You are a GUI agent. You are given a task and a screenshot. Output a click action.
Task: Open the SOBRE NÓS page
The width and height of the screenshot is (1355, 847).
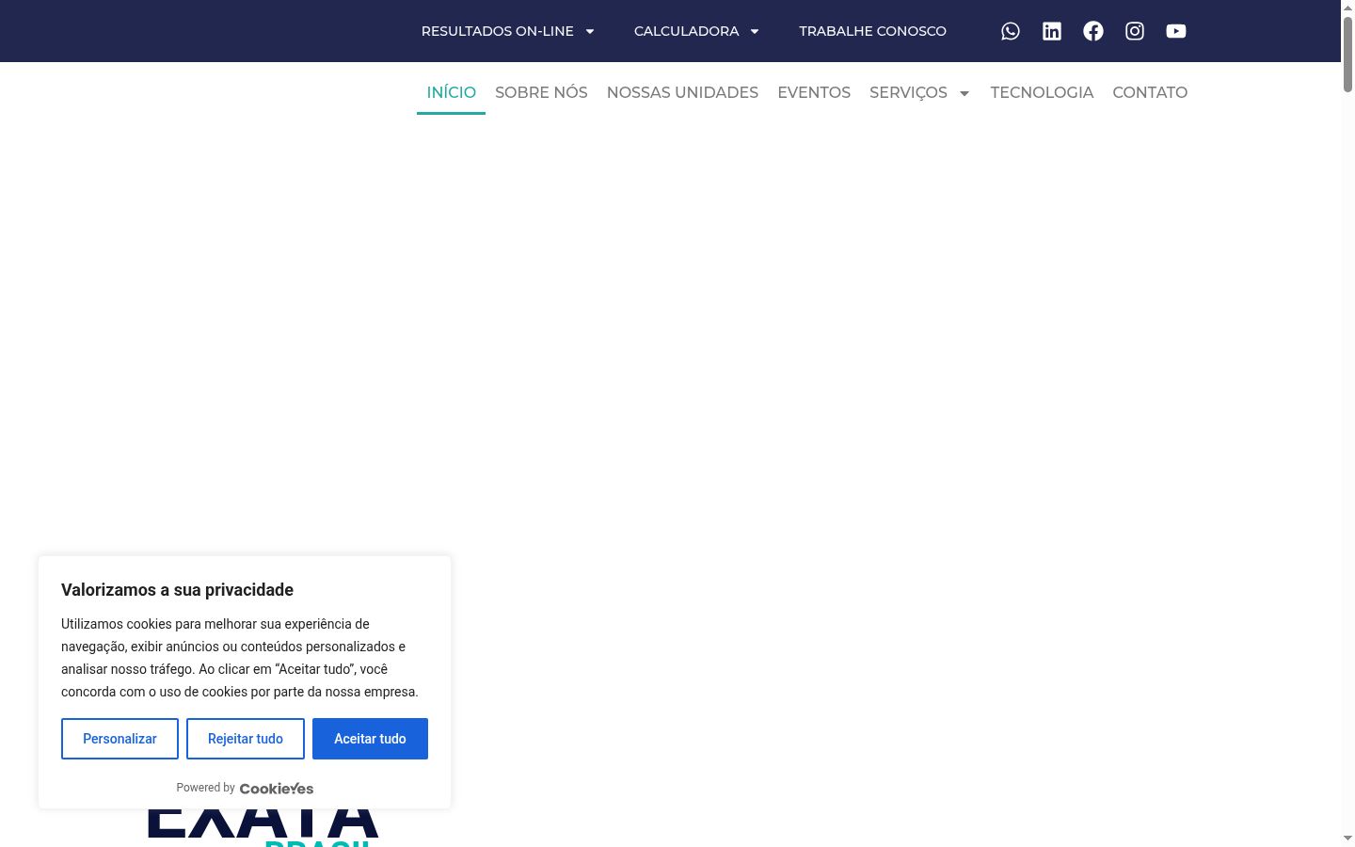click(x=541, y=92)
